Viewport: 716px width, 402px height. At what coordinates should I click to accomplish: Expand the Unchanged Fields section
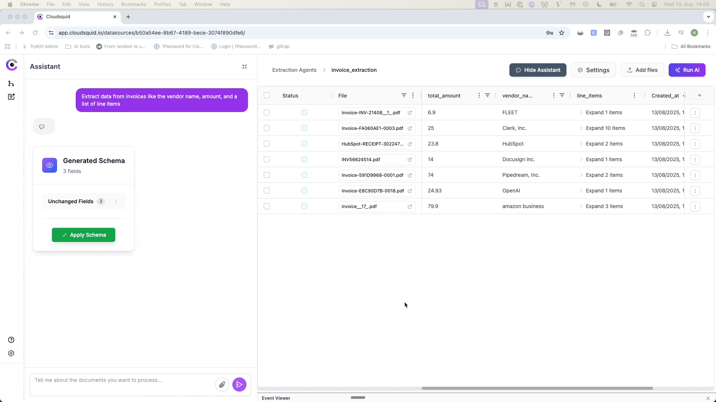[84, 201]
